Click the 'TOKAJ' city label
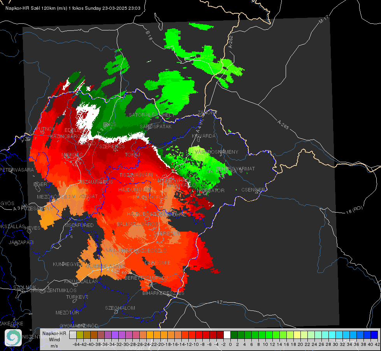381x351 pixels. coord(132,155)
